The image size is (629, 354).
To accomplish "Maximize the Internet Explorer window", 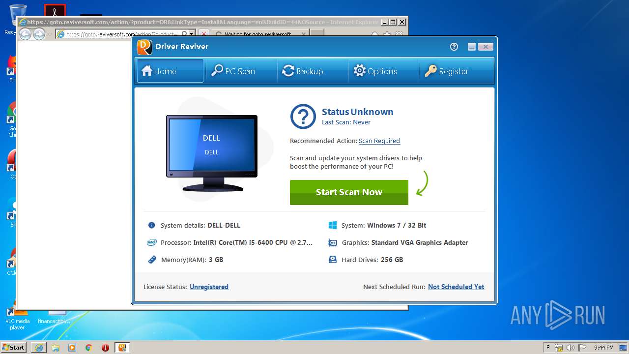I will click(393, 22).
